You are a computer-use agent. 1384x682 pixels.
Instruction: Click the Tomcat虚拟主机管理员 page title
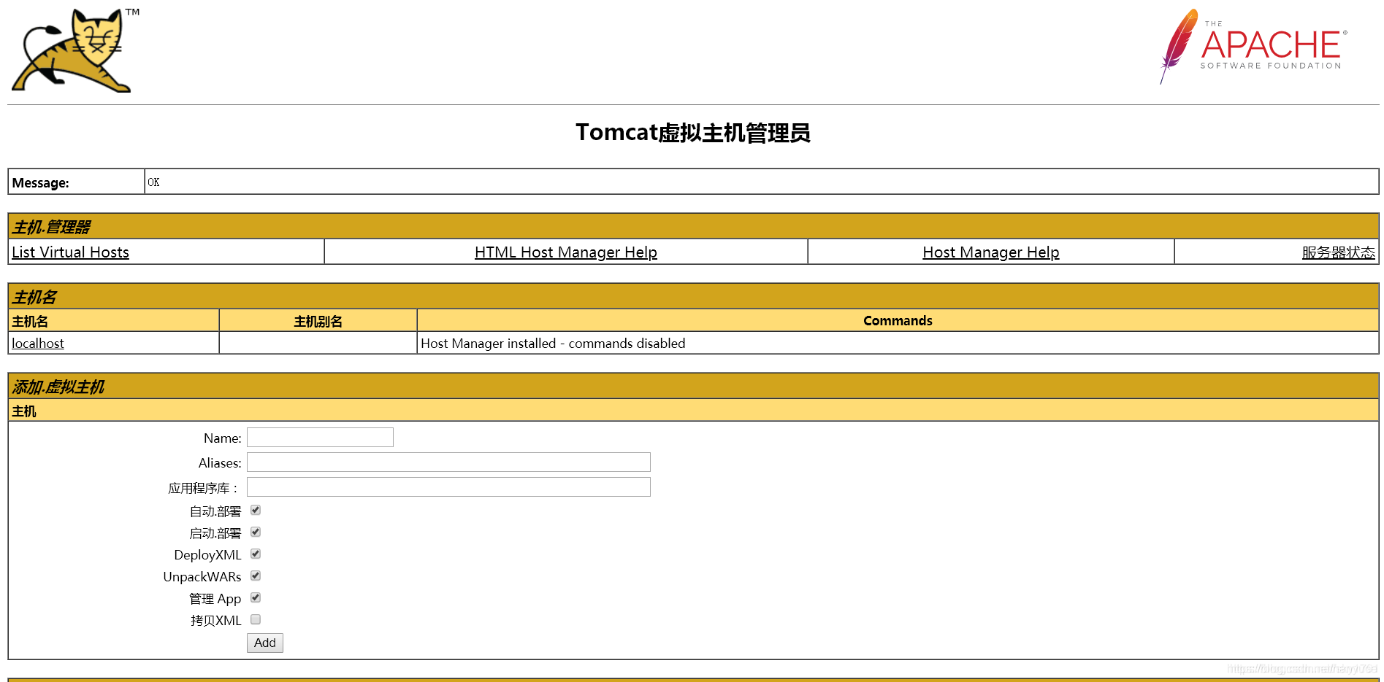693,133
